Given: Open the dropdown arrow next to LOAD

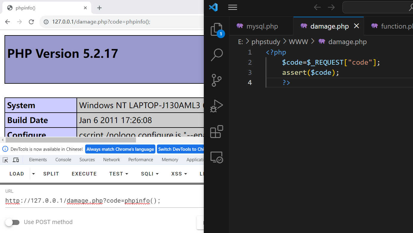Looking at the screenshot, I should [x=33, y=174].
